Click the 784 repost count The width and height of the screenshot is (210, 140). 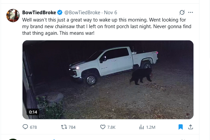pos(72,127)
